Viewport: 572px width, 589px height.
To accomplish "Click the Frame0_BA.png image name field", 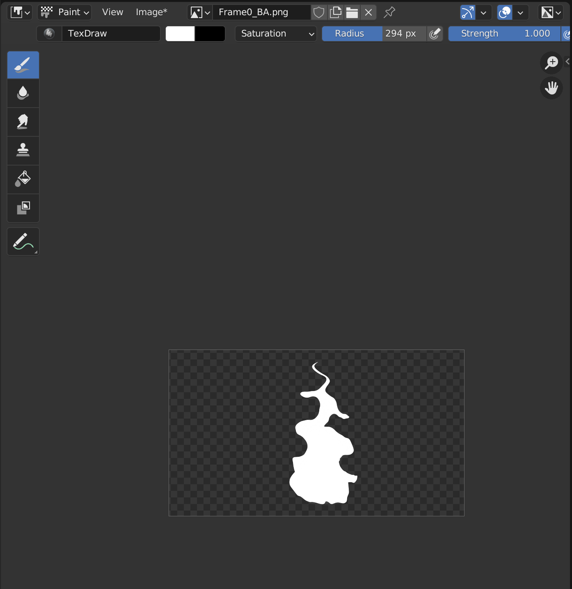I will point(261,12).
